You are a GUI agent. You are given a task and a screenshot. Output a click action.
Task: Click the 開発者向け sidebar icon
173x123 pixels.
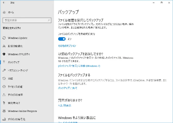pyautogui.click(x=4, y=103)
